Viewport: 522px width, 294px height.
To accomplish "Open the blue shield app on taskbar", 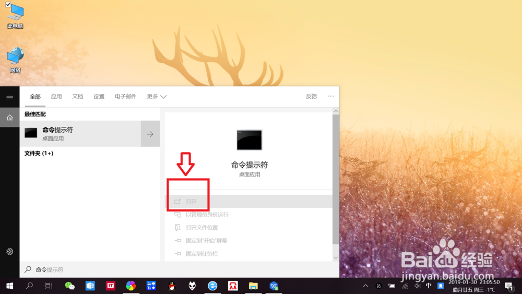I will 274,286.
